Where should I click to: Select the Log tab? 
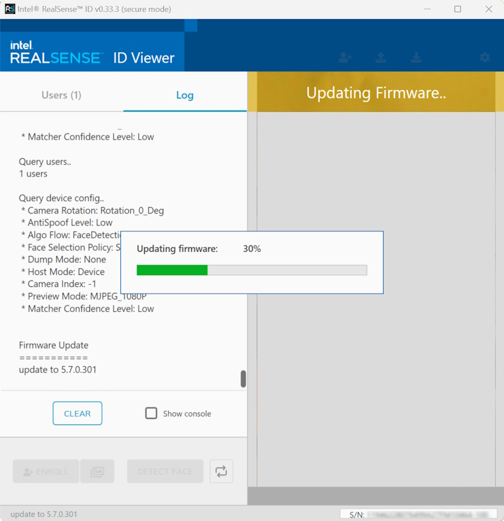tap(185, 95)
